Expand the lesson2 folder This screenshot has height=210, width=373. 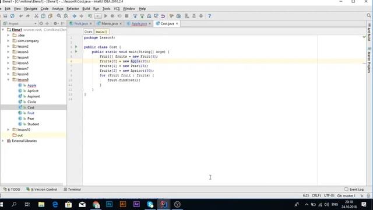click(x=8, y=46)
